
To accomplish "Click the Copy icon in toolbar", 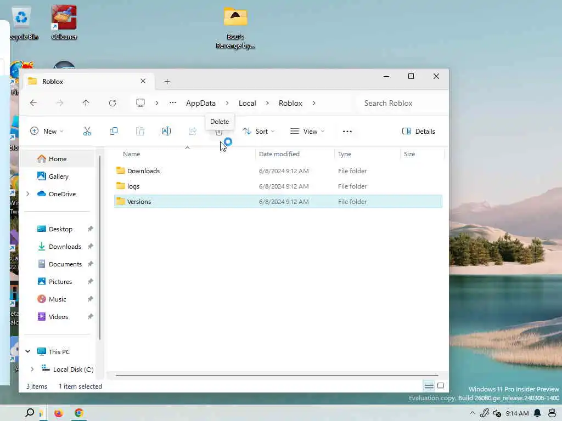I will tap(113, 132).
